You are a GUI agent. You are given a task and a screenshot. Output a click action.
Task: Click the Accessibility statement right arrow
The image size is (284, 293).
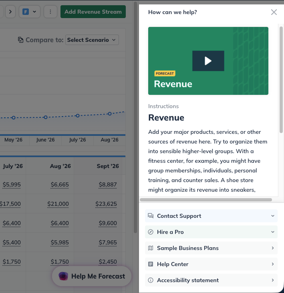click(x=273, y=280)
